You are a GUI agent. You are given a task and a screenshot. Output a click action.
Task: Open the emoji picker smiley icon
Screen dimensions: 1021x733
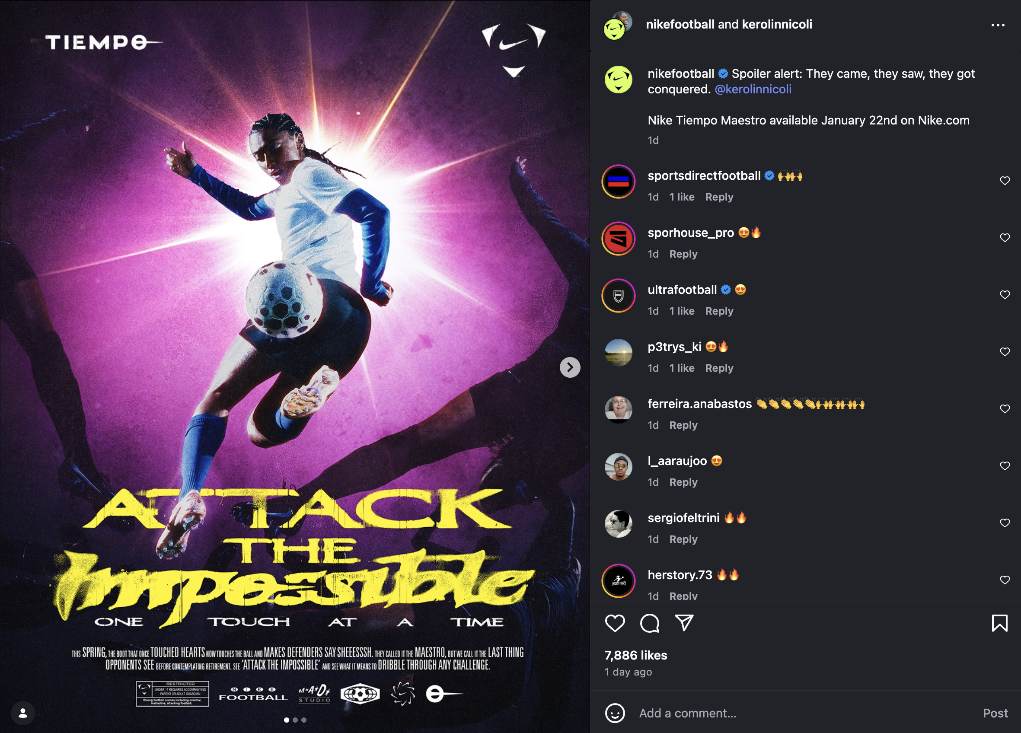tap(615, 713)
